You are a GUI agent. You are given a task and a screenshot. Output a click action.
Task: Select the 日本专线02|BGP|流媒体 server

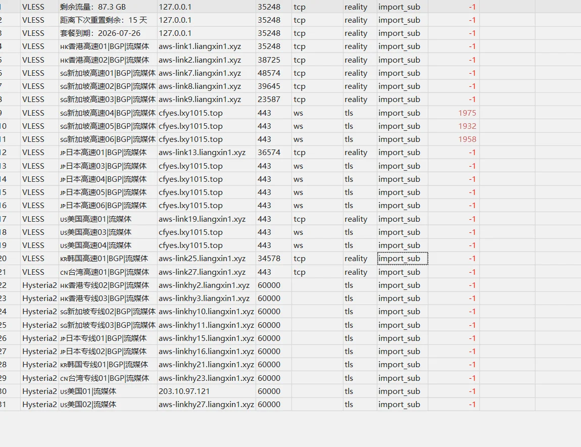tap(104, 352)
